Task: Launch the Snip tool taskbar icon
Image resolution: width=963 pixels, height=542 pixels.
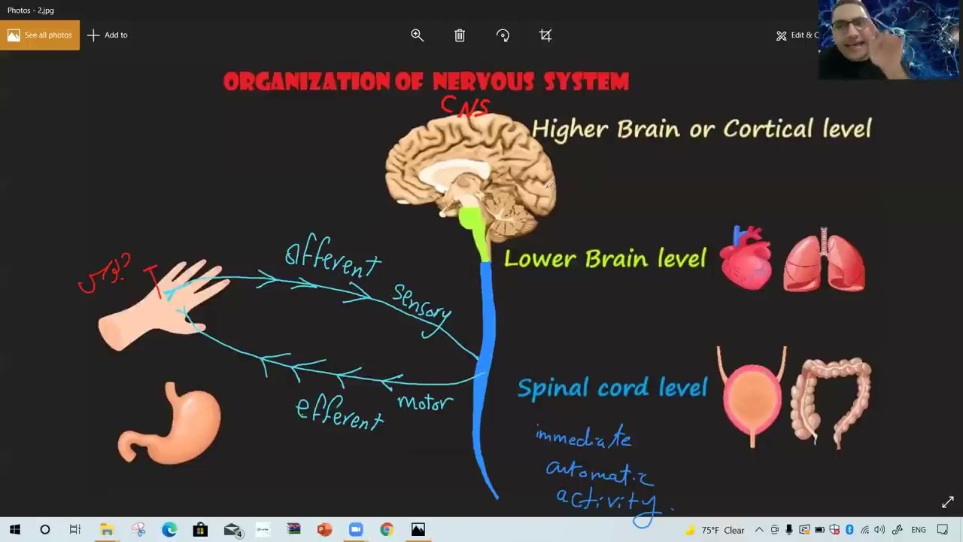Action: [x=138, y=530]
